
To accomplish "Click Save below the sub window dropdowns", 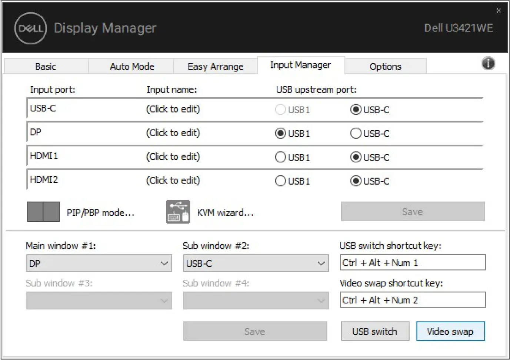I will [255, 331].
